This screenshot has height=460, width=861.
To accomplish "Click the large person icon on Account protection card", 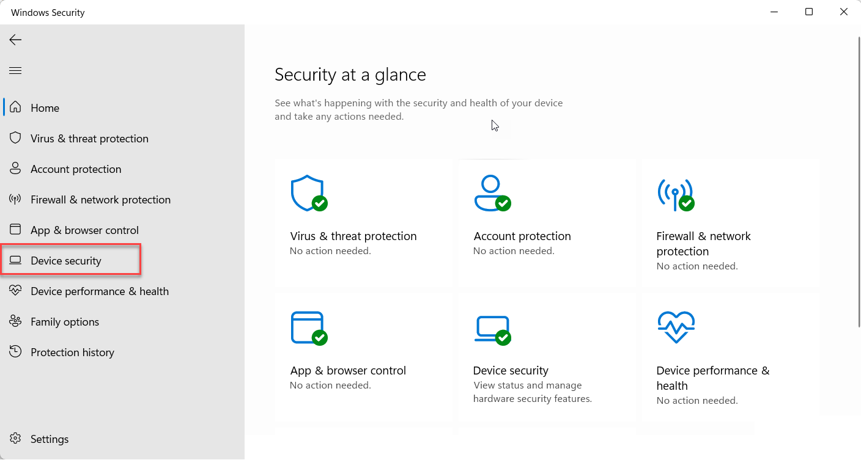I will click(x=492, y=193).
